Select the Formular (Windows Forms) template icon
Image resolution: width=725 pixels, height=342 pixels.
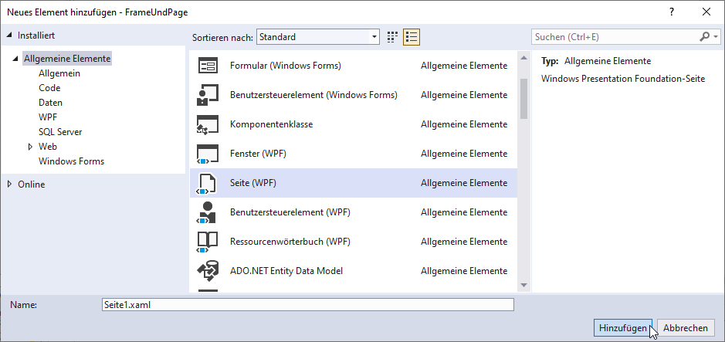pos(208,66)
